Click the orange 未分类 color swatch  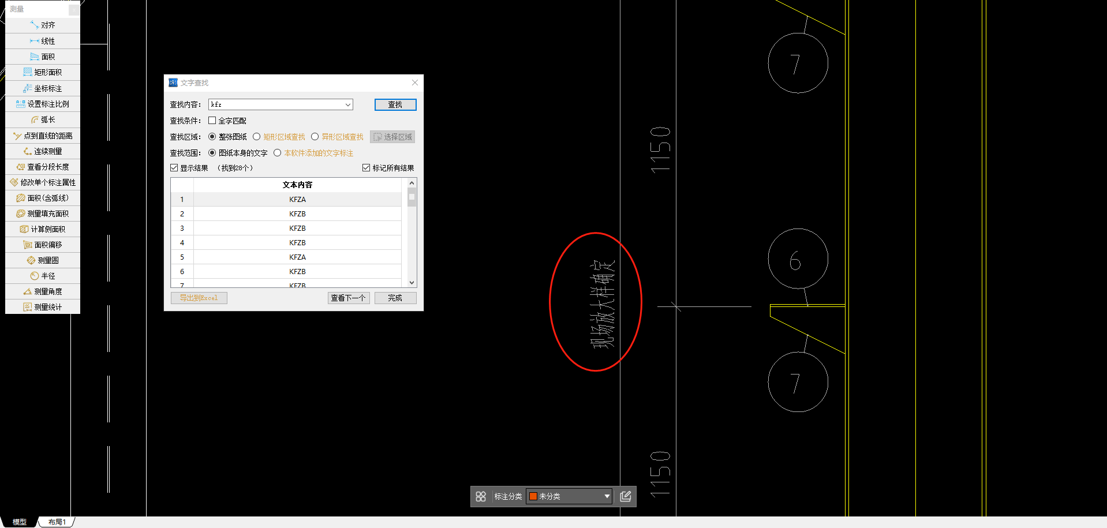pyautogui.click(x=533, y=496)
